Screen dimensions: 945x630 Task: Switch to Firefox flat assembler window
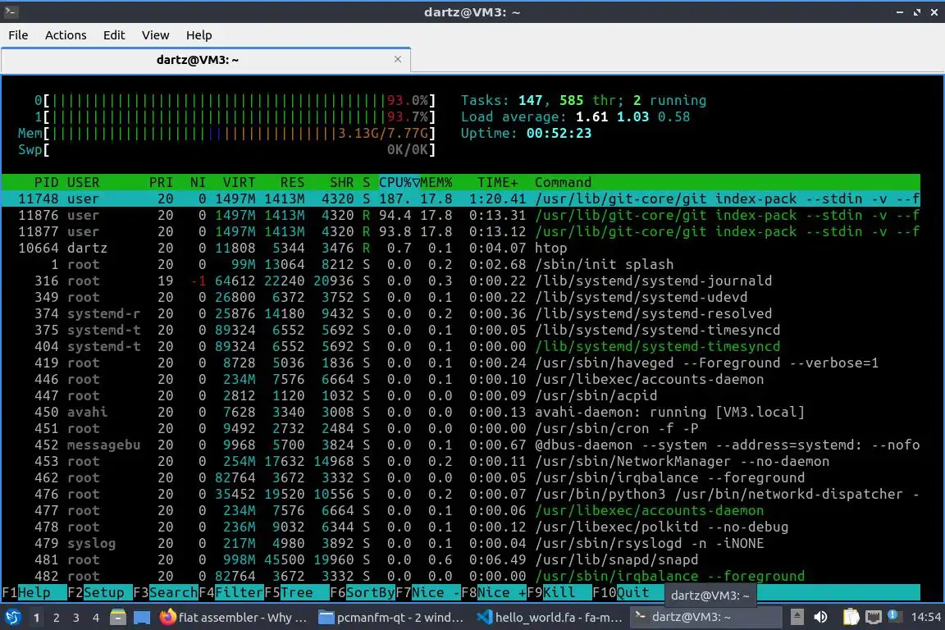click(x=234, y=618)
